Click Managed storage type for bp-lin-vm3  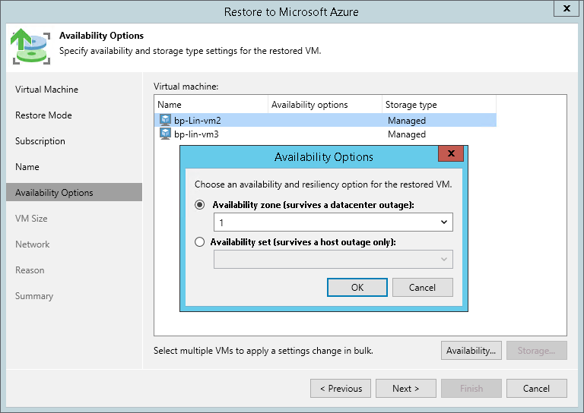[x=407, y=134]
